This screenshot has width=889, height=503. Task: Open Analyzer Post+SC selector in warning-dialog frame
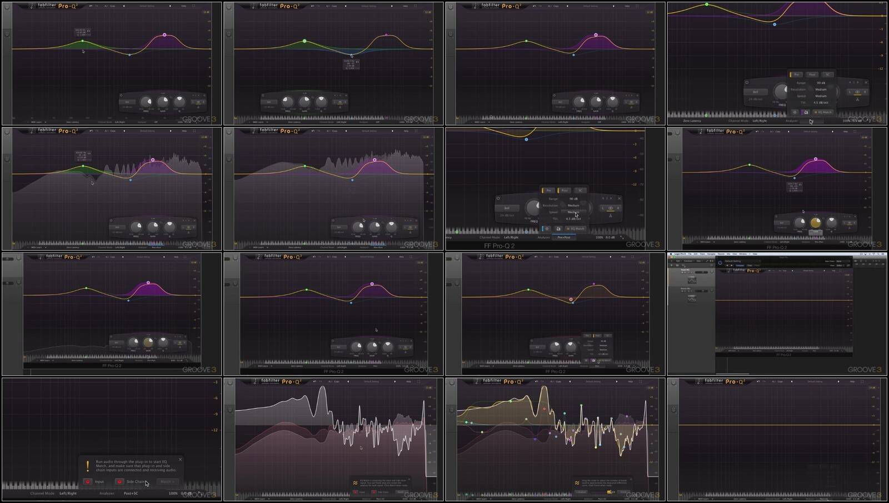pos(131,493)
